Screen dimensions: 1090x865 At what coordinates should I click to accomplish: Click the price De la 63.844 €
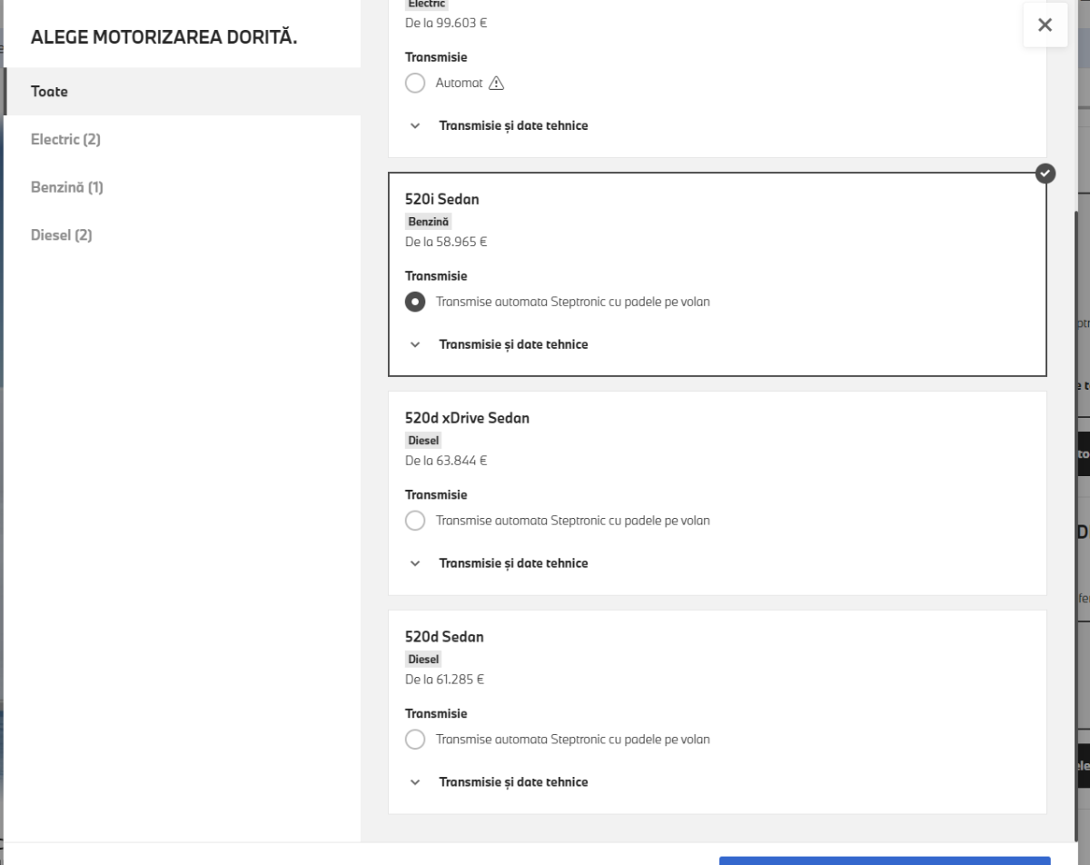[x=446, y=461]
